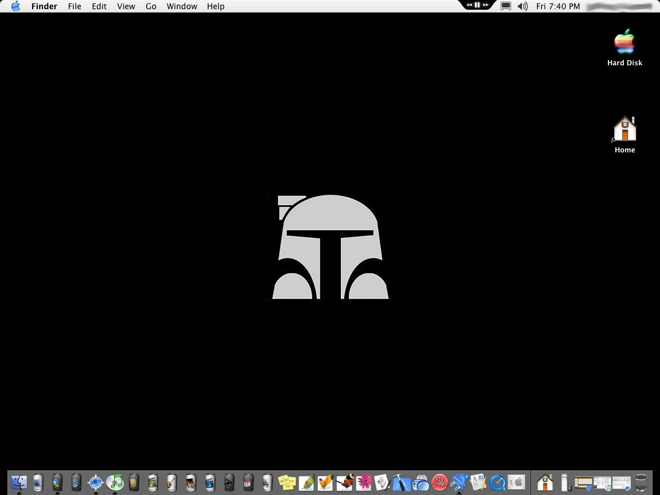Open InDesign butterfly icon in dock

tap(344, 482)
